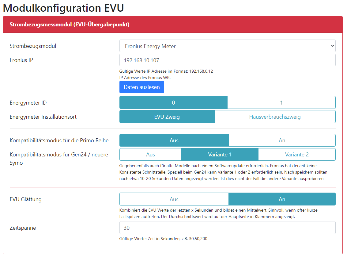Open the Strombezugsmodul dropdown

227,46
